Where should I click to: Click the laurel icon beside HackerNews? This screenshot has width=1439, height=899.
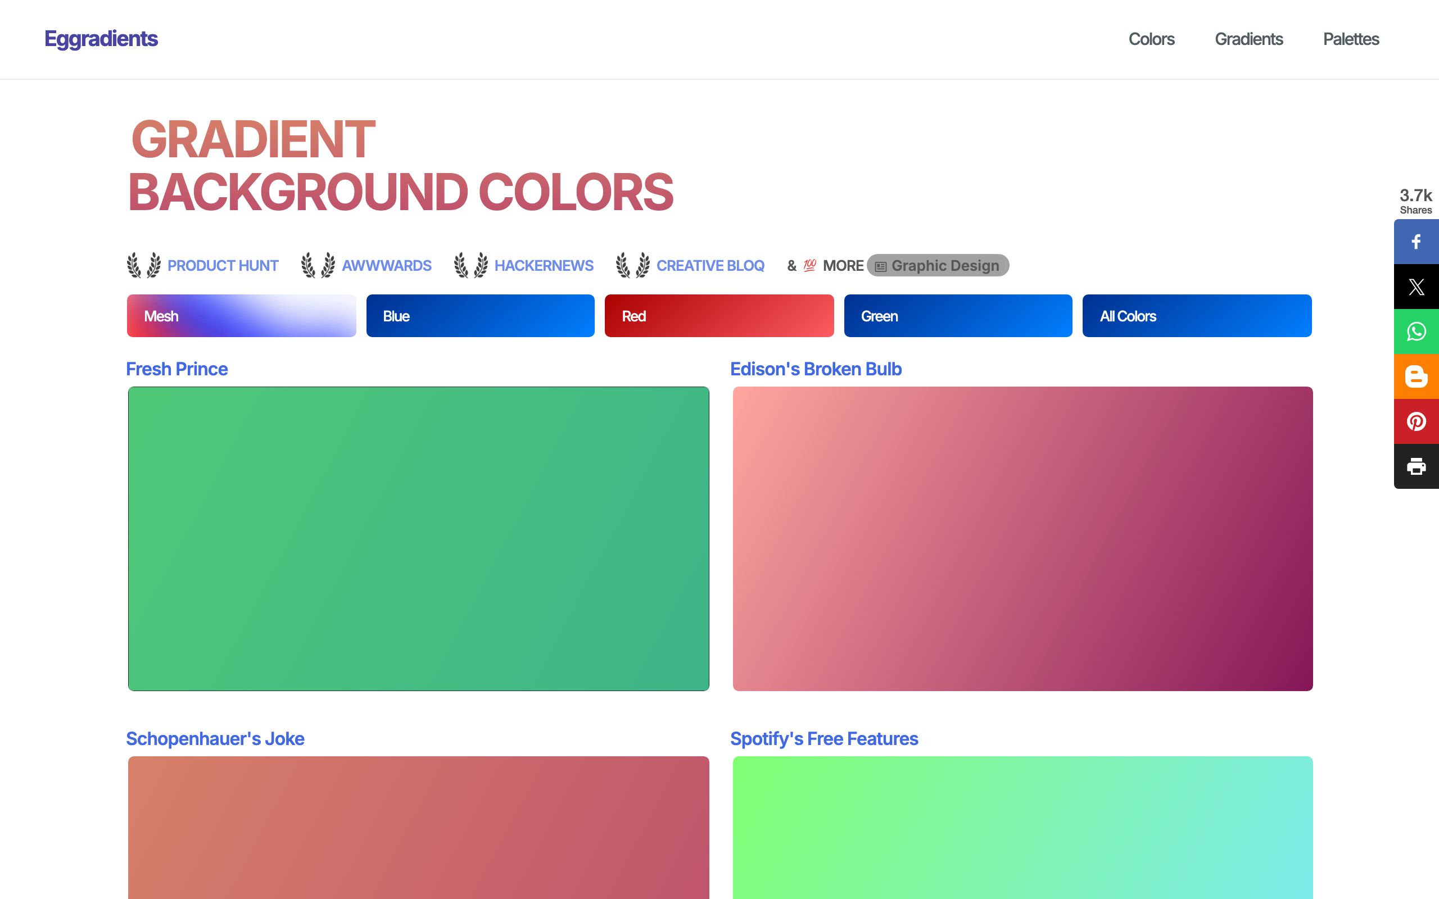point(471,265)
